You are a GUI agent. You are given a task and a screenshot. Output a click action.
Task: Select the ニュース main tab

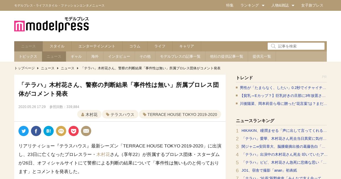(x=28, y=46)
